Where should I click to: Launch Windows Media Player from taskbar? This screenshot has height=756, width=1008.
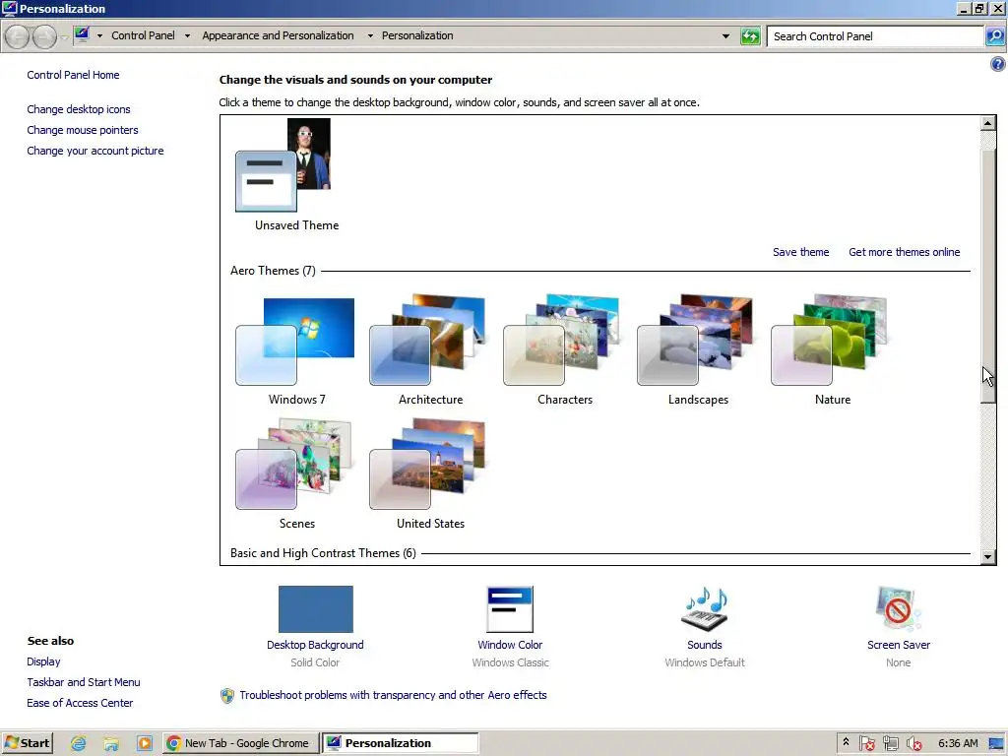145,743
